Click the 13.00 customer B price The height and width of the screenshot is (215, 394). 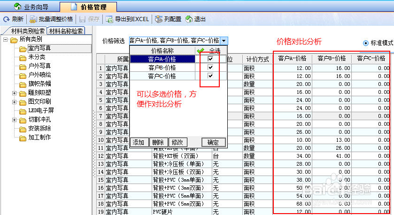pyautogui.click(x=332, y=140)
